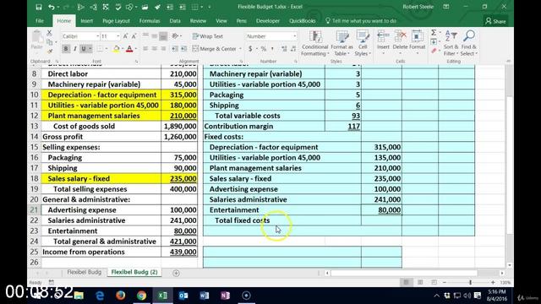The image size is (541, 304).
Task: Center cell text horizontally
Action: tap(154, 49)
